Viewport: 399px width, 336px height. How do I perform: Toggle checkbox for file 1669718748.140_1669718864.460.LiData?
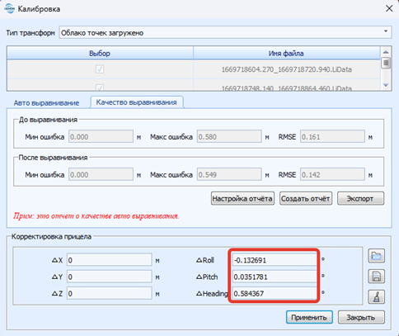click(100, 88)
